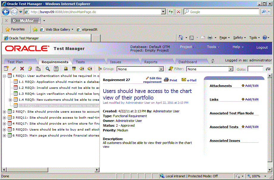This screenshot has width=274, height=180.
Task: Expand the 5 REQ20 buy and sell node
Action: (x=4, y=130)
